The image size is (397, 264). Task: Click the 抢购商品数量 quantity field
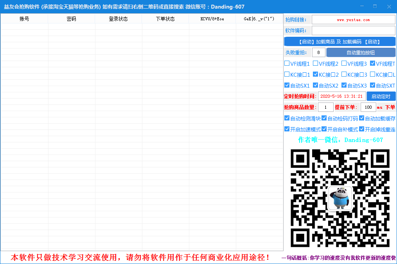point(325,107)
